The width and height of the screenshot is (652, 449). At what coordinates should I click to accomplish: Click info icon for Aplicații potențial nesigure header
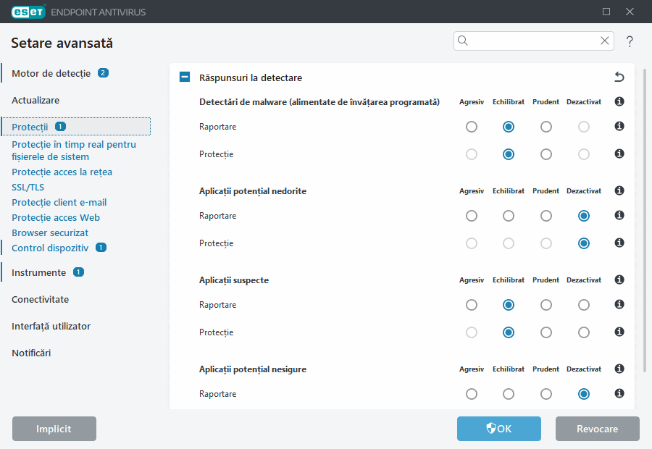point(619,369)
